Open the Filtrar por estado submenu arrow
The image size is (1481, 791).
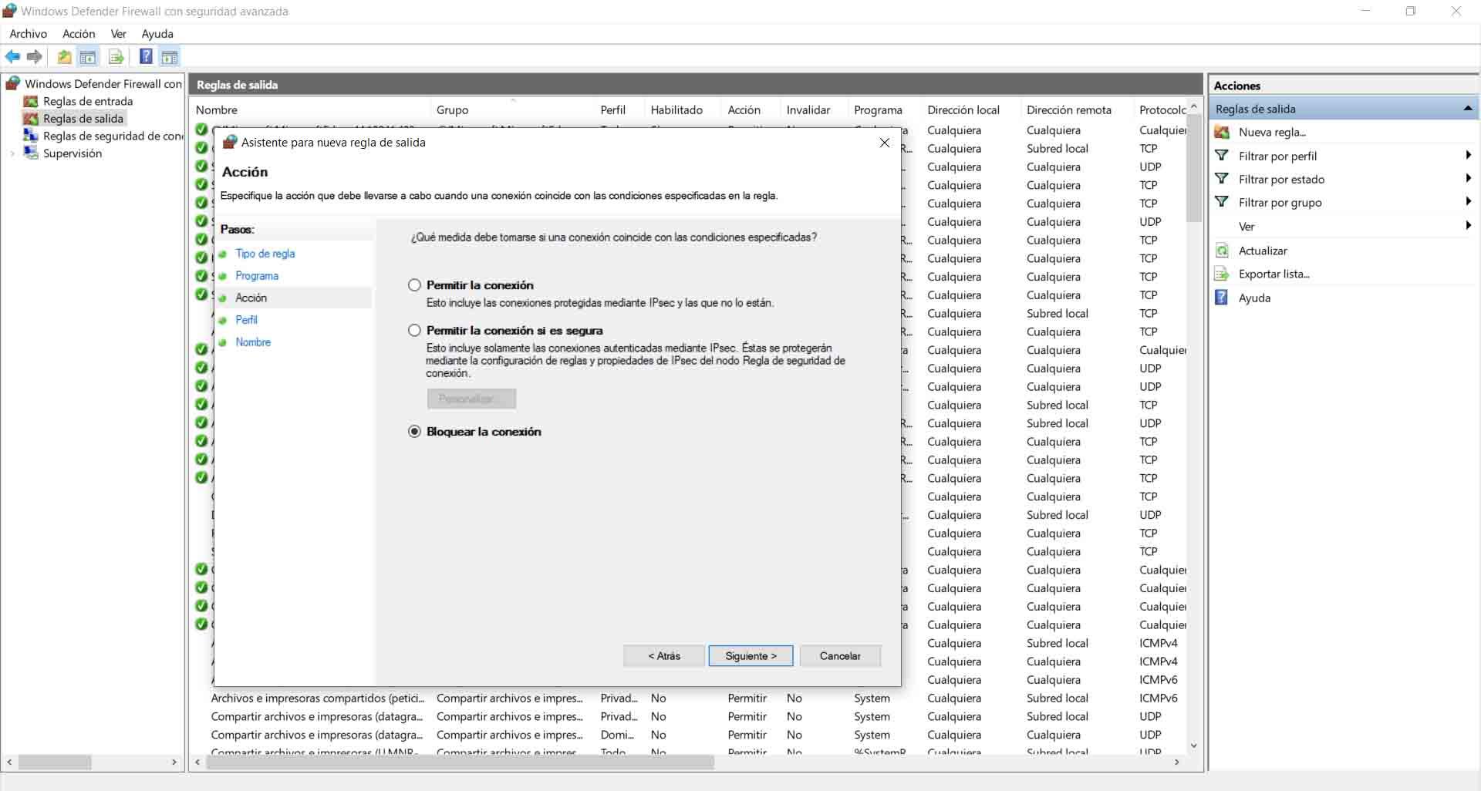pyautogui.click(x=1468, y=179)
